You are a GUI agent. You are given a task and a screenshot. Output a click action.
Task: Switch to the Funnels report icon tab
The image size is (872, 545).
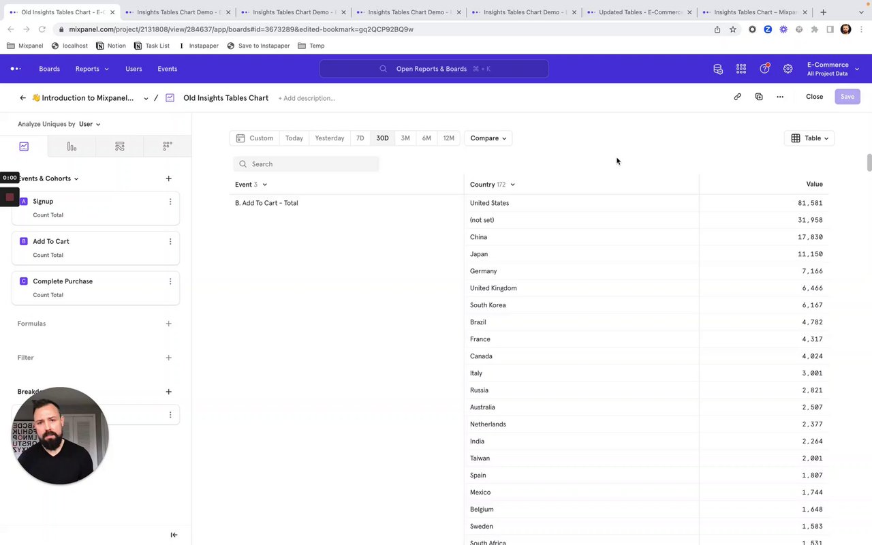click(x=72, y=146)
